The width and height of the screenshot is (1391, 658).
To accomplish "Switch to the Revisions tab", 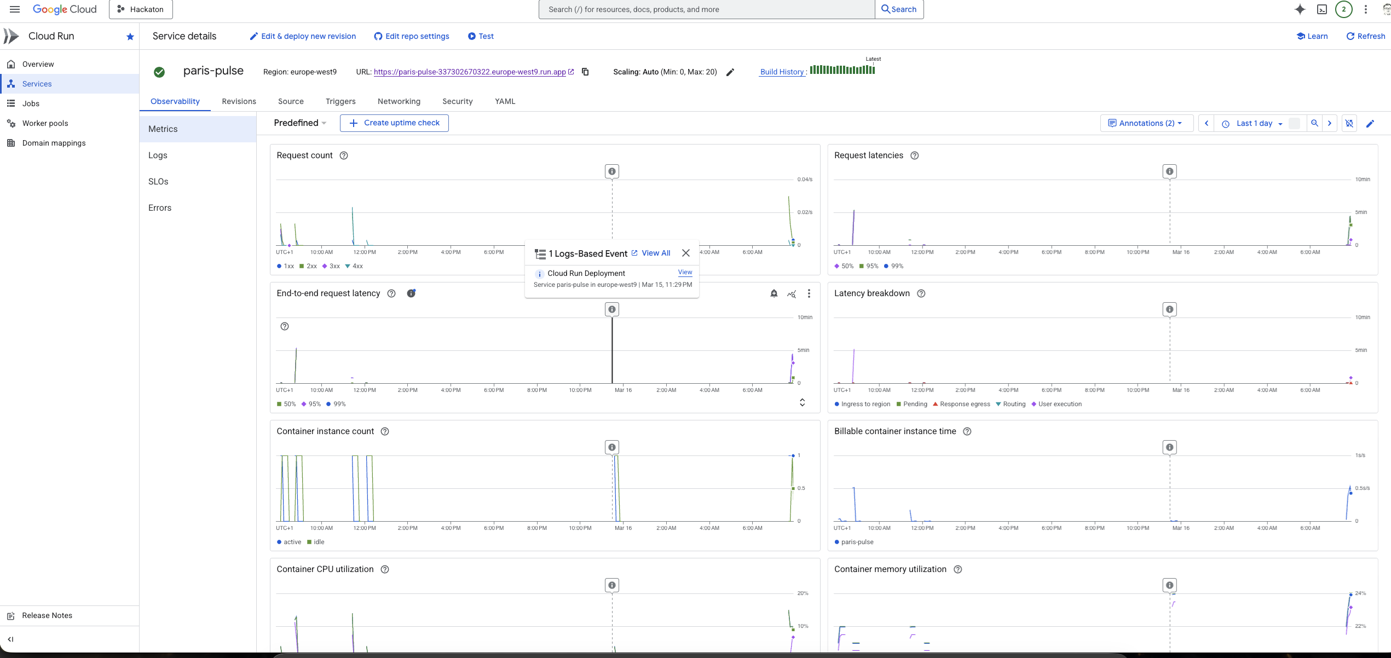I will 239,101.
